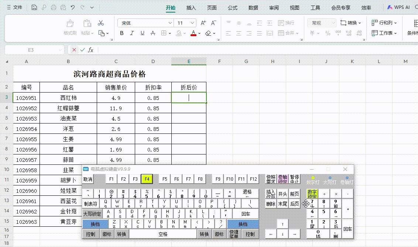Click the 删除 delete key on virtual keyboard

(271, 204)
